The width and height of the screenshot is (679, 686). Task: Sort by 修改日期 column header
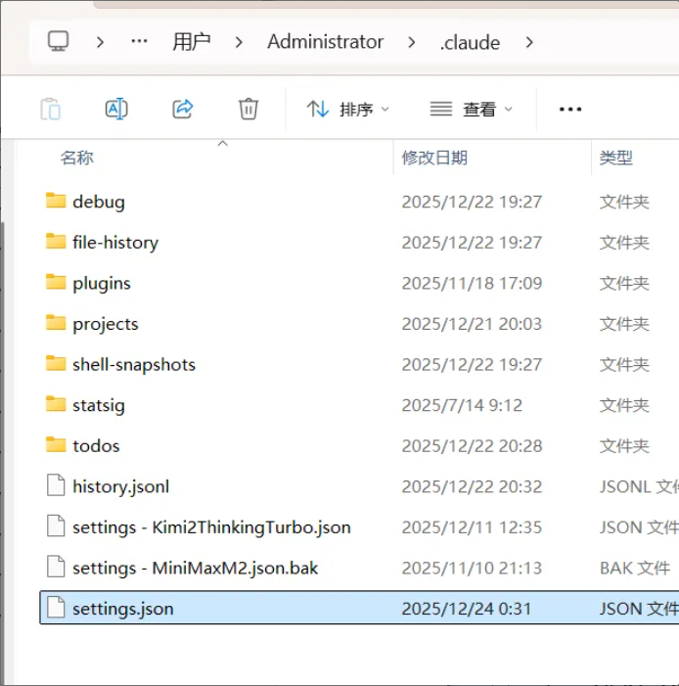pyautogui.click(x=434, y=158)
